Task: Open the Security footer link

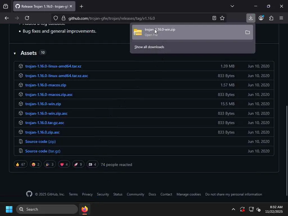Action: coord(103,194)
